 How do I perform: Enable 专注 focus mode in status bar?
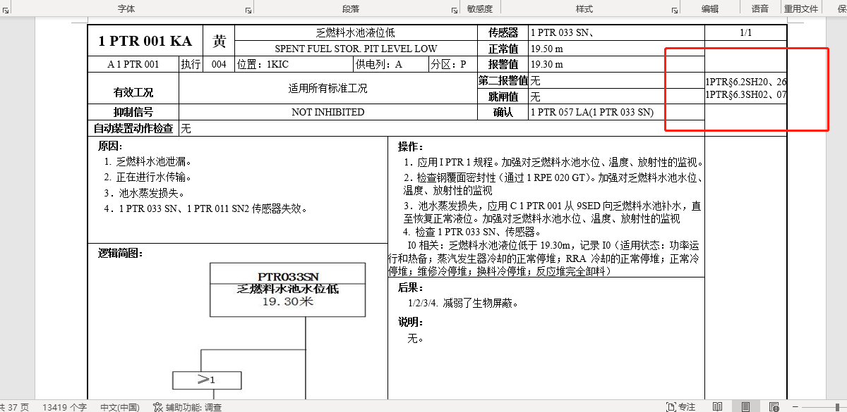(x=680, y=406)
